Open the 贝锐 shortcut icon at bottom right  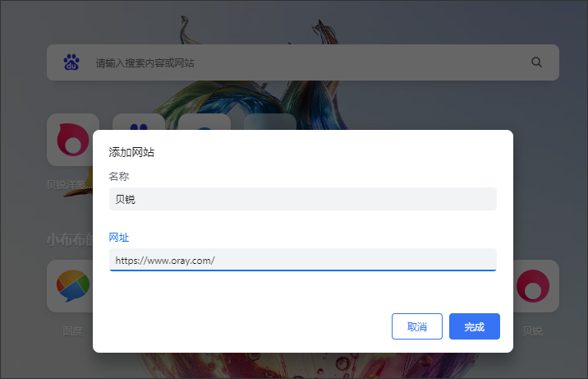(x=533, y=285)
